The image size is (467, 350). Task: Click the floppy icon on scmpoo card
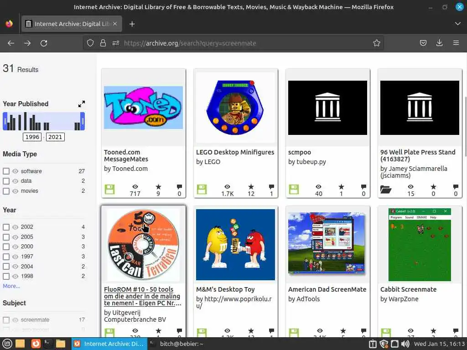click(294, 189)
